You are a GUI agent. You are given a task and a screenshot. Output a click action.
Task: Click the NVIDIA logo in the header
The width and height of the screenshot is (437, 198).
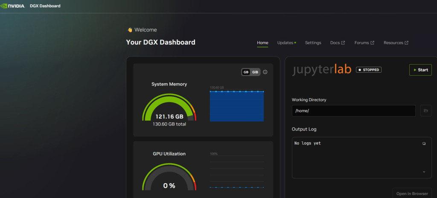[x=12, y=6]
